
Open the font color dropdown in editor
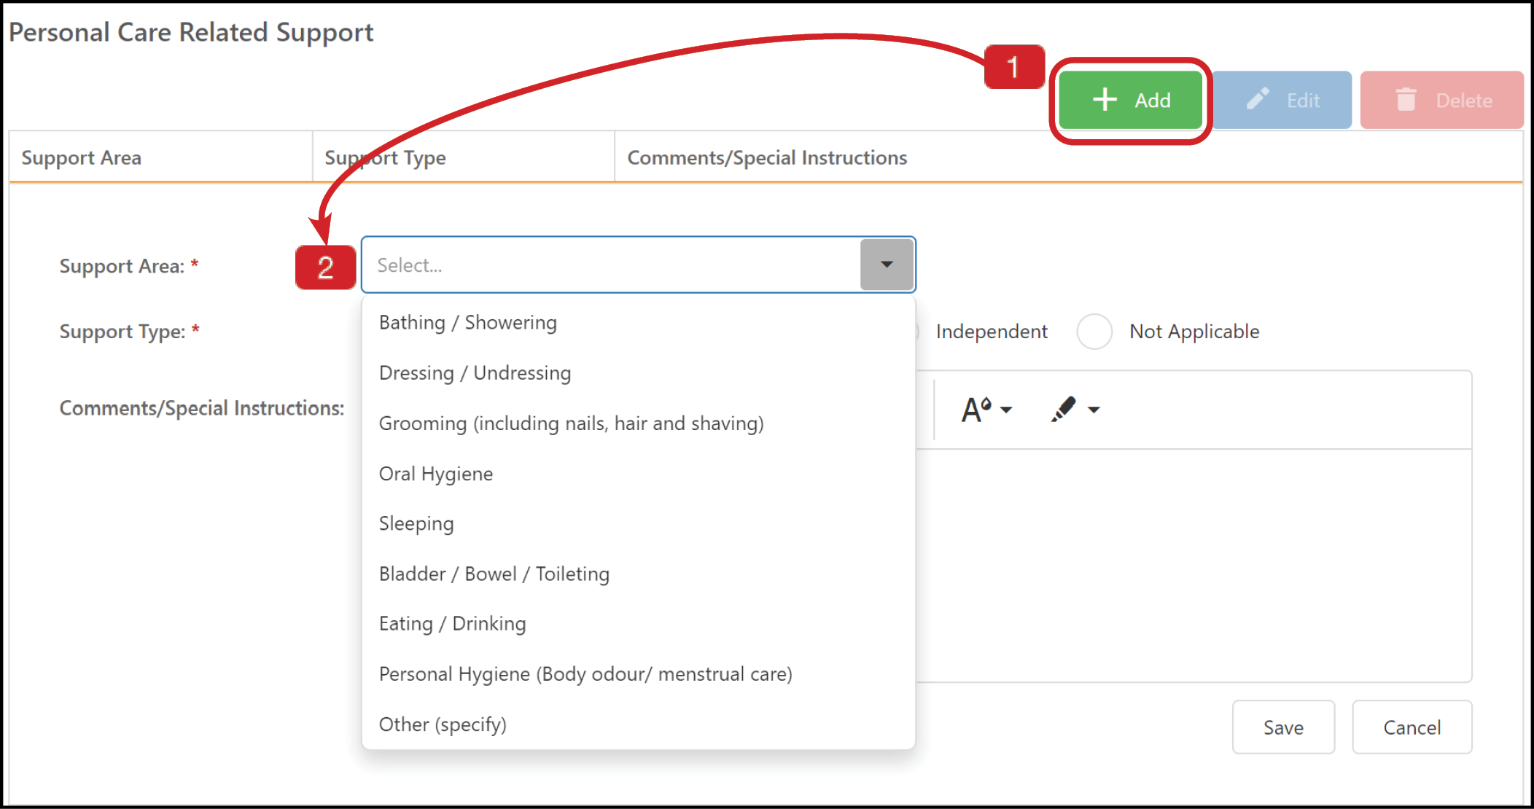(986, 410)
